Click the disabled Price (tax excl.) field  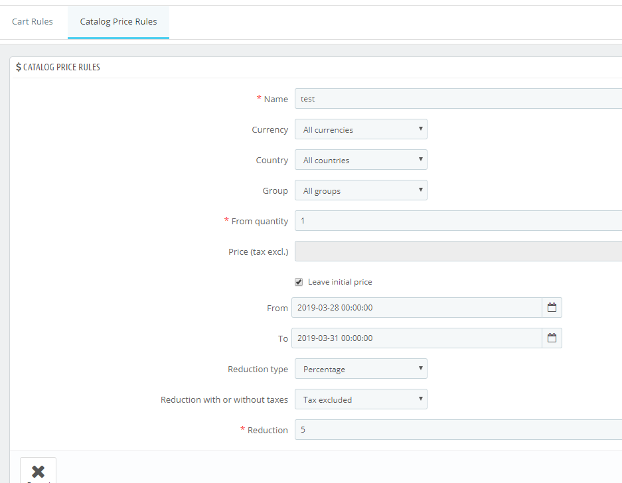[x=458, y=251]
